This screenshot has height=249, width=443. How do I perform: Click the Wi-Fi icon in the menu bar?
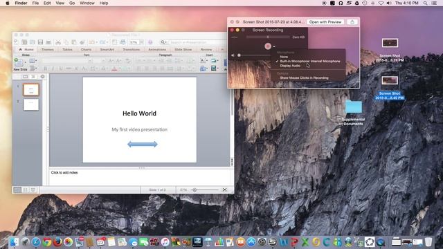pyautogui.click(x=381, y=3)
